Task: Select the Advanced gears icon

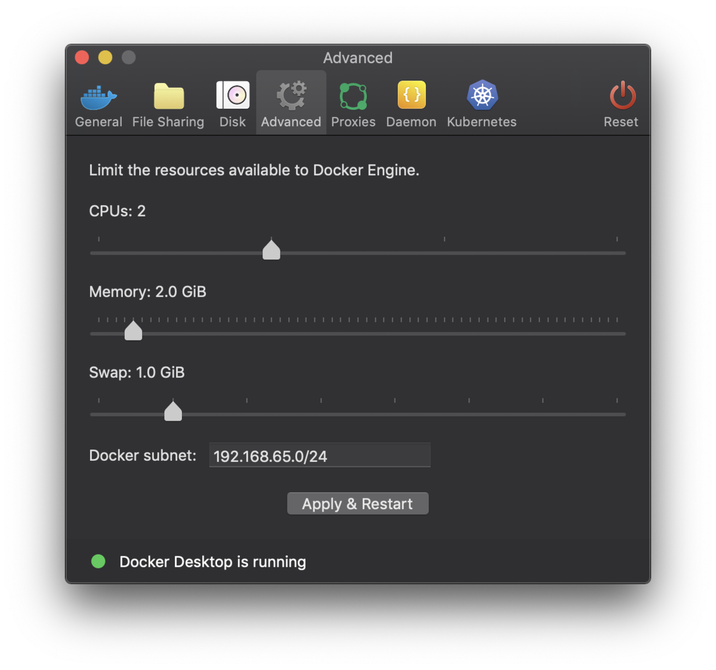Action: point(291,96)
